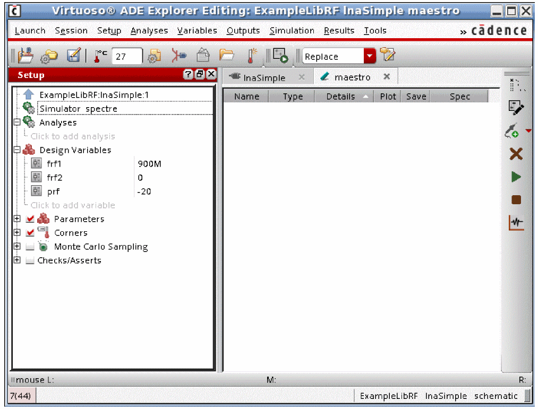Select the prf value -20
538x409 pixels.
(144, 192)
